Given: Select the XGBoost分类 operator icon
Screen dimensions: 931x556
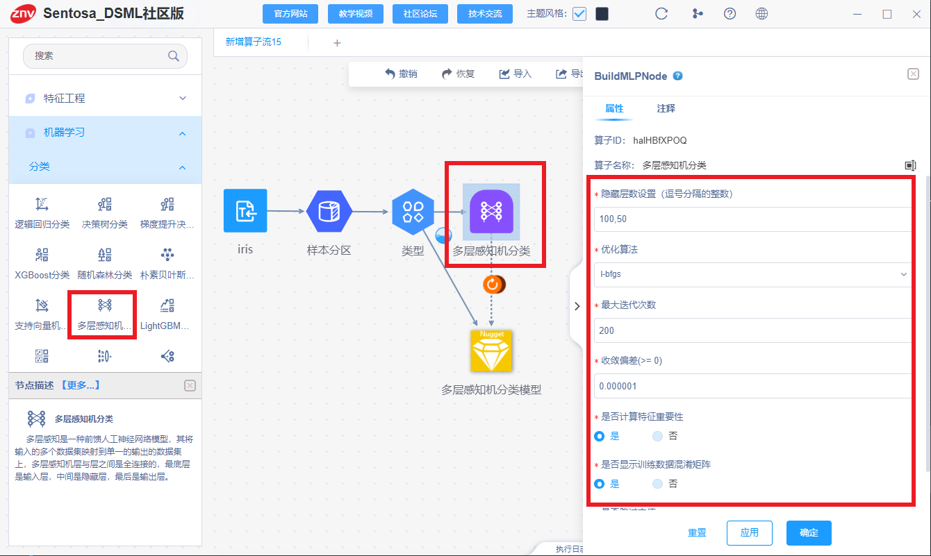Looking at the screenshot, I should [x=42, y=255].
